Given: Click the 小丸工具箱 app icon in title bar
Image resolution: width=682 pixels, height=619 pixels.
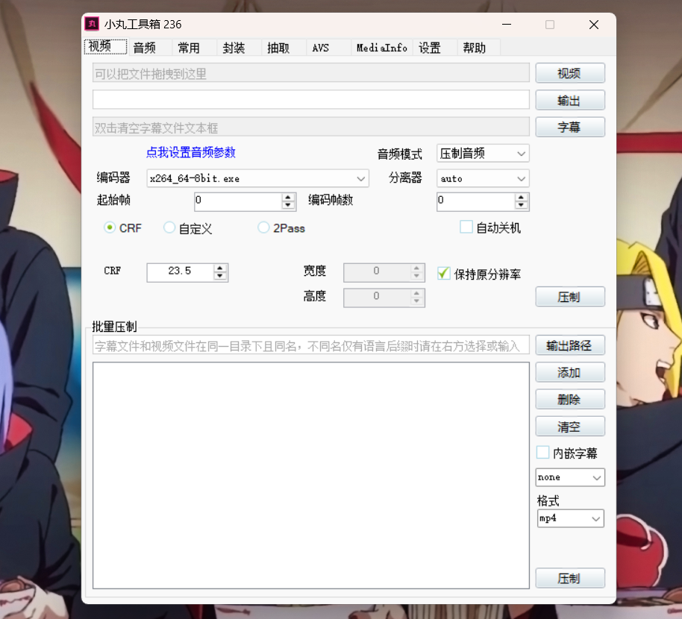Looking at the screenshot, I should [92, 24].
